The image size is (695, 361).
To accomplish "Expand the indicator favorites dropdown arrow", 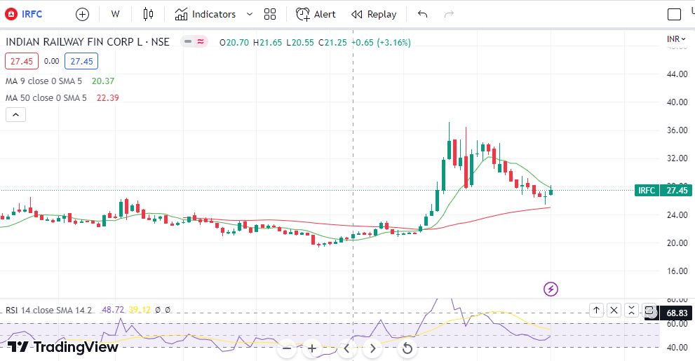I will 250,14.
